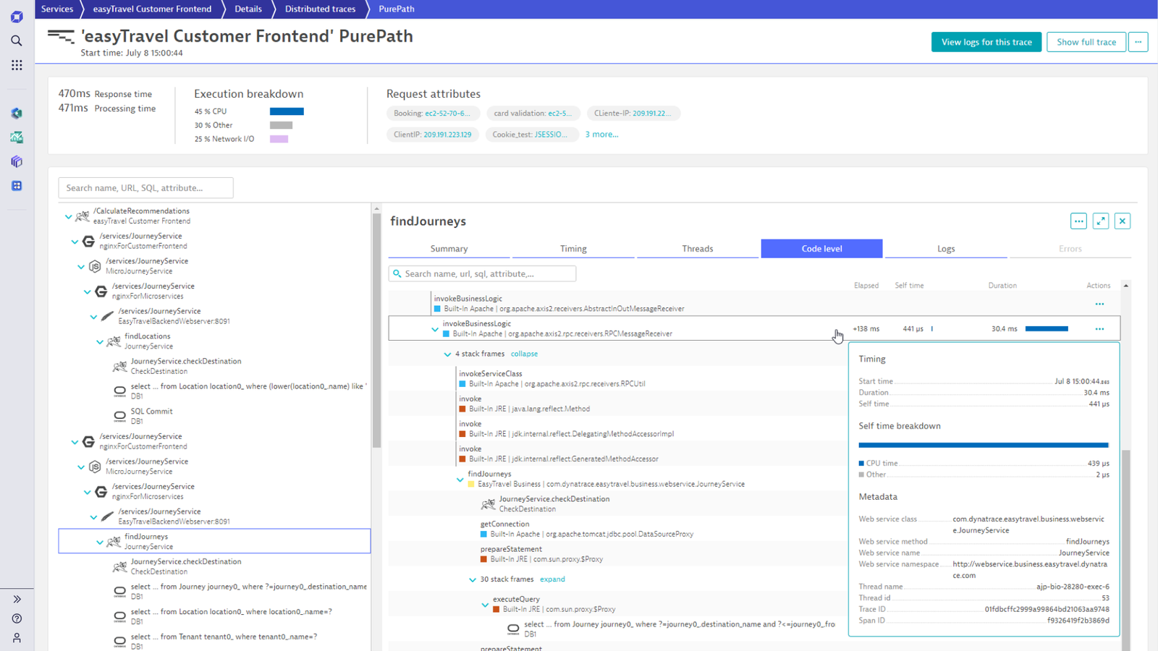This screenshot has width=1158, height=651.
Task: Click database icon in code-level select from Journey row
Action: point(513,629)
